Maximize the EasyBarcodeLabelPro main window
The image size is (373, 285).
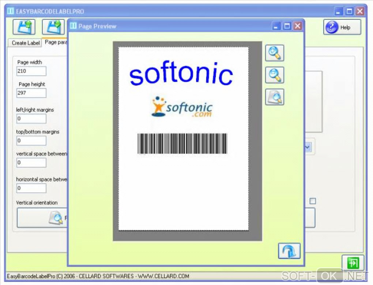[x=349, y=11]
